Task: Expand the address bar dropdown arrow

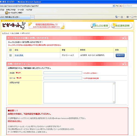Action: pos(114,6)
